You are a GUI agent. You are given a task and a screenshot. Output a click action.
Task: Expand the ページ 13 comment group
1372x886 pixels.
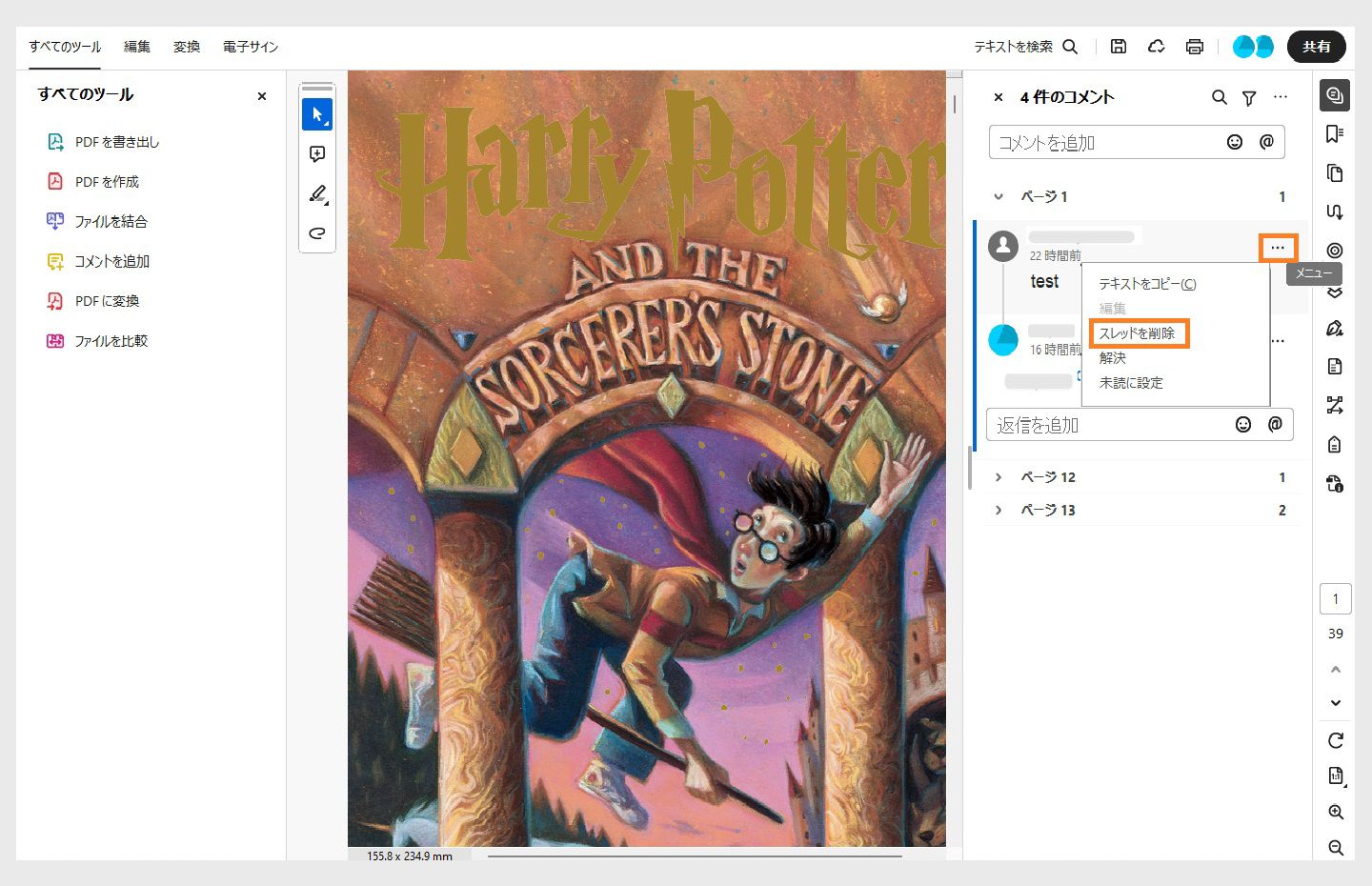coord(998,510)
